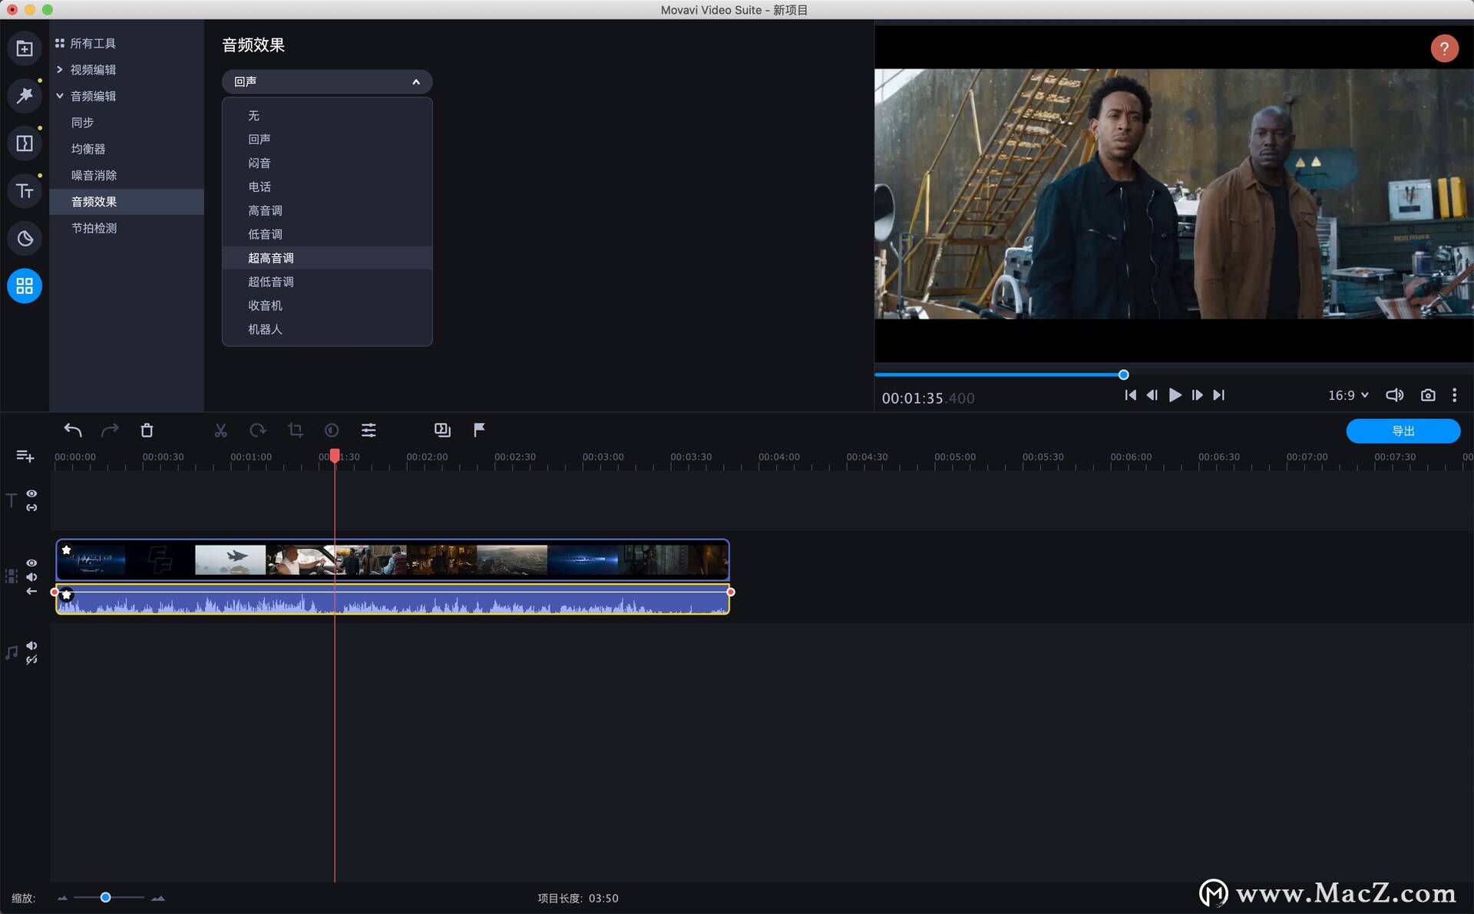Step back one frame
1474x914 pixels.
[1152, 395]
